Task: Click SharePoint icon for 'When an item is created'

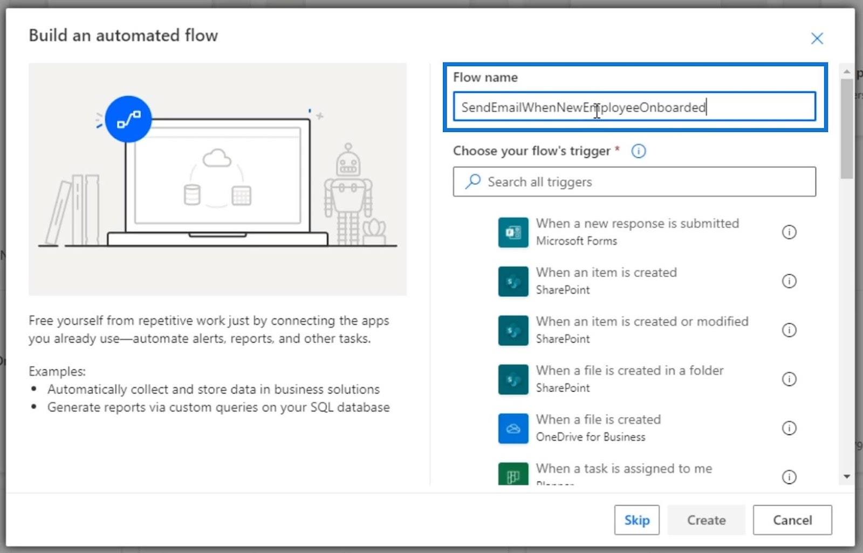Action: [x=513, y=281]
